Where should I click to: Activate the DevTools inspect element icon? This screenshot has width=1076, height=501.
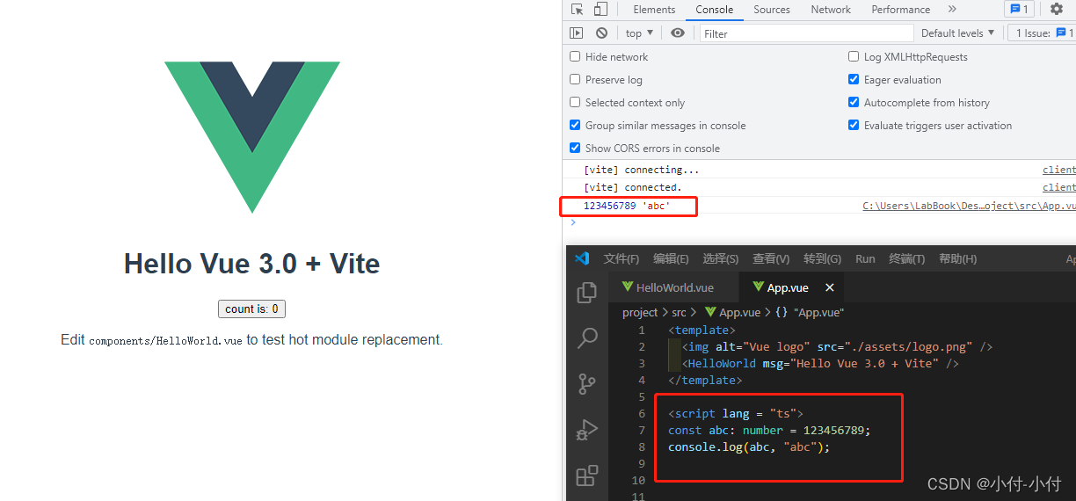(577, 10)
